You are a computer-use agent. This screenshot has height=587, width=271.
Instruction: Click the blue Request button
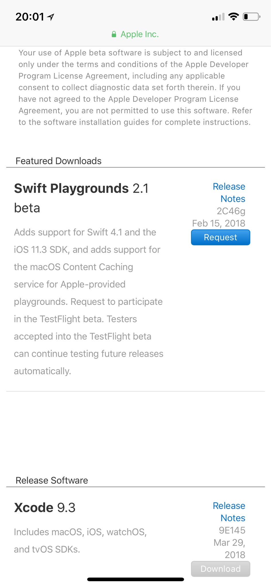[221, 237]
